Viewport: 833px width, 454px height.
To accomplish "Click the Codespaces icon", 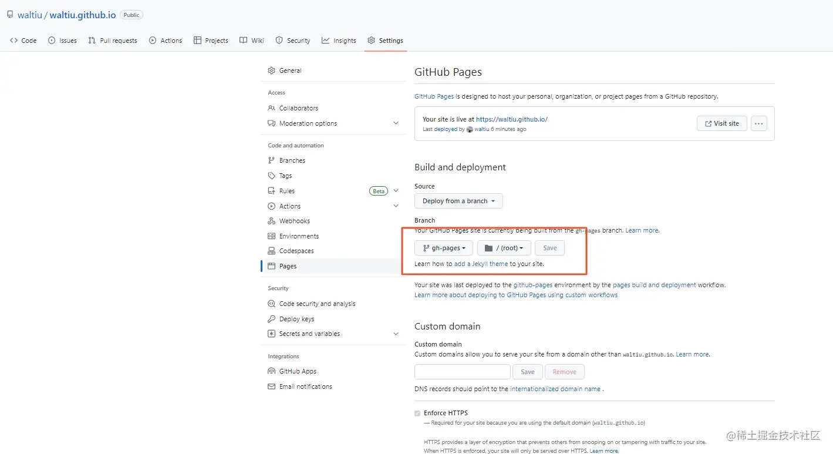I will tap(271, 251).
